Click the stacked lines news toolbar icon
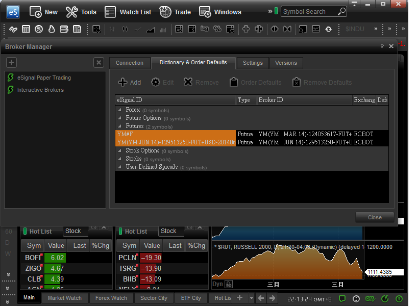 [64, 29]
